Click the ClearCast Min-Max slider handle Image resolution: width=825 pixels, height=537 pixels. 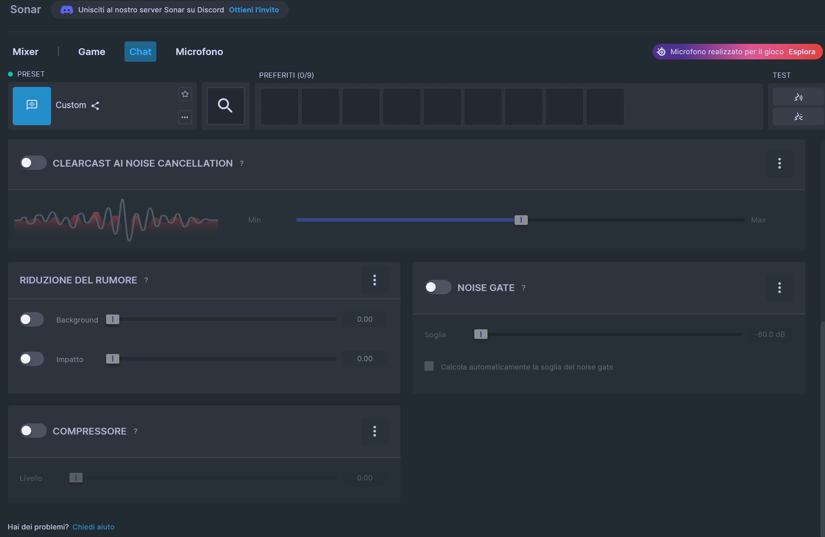(521, 220)
